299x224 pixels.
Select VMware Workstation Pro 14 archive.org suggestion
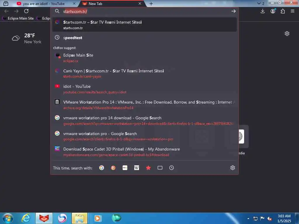145,105
